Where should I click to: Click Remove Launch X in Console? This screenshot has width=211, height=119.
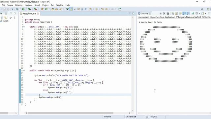tap(164, 14)
